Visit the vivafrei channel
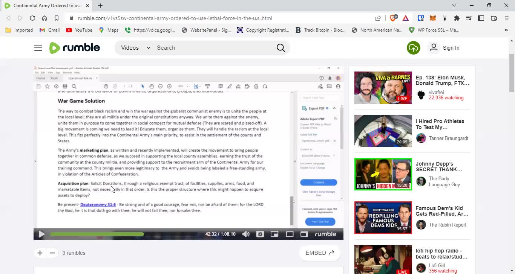Screen dimensions: 515x274 [x=436, y=92]
